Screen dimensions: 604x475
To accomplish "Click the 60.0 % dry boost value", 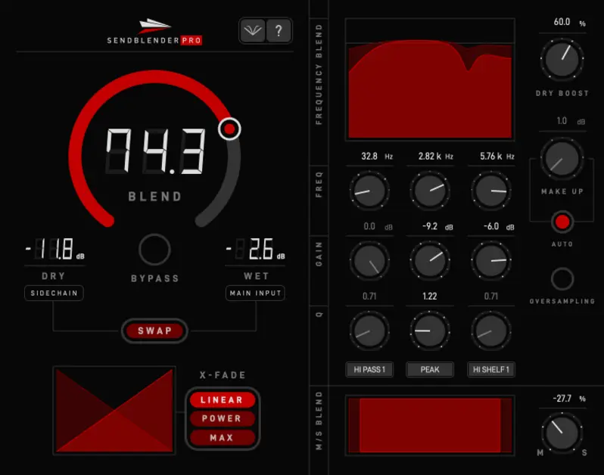I will click(569, 23).
